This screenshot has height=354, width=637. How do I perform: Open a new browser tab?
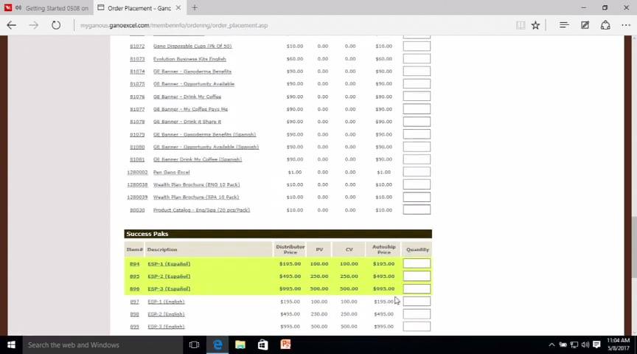(195, 7)
